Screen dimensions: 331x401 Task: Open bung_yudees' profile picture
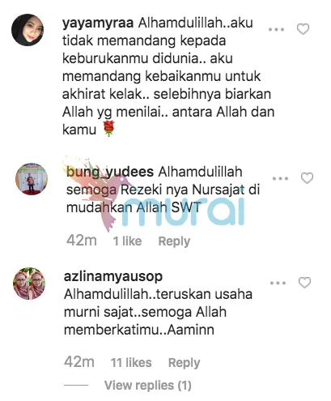pos(32,179)
